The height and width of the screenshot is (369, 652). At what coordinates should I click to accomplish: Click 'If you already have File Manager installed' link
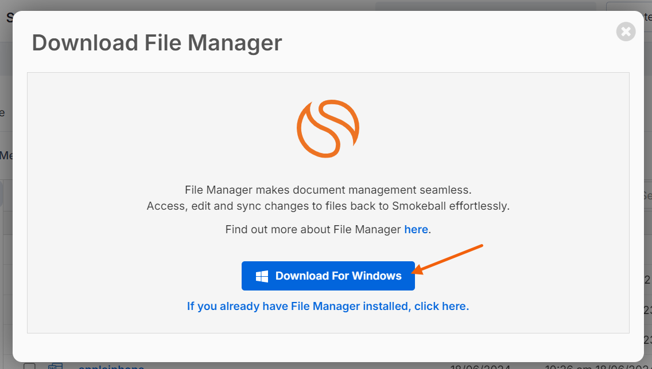coord(328,307)
